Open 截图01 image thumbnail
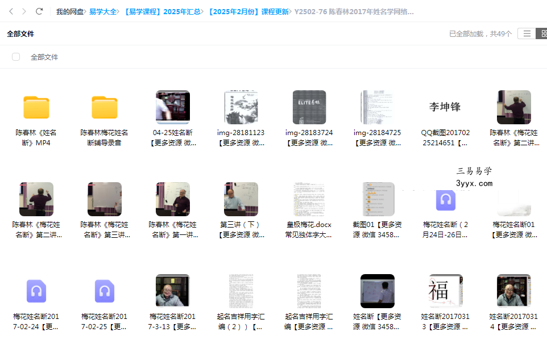 (379, 199)
